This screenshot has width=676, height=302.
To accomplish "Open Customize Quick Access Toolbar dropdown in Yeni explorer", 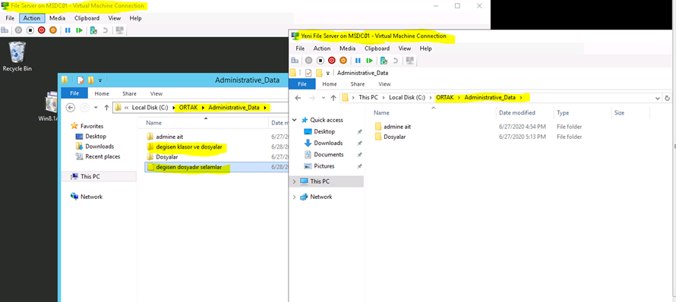I will (x=328, y=74).
